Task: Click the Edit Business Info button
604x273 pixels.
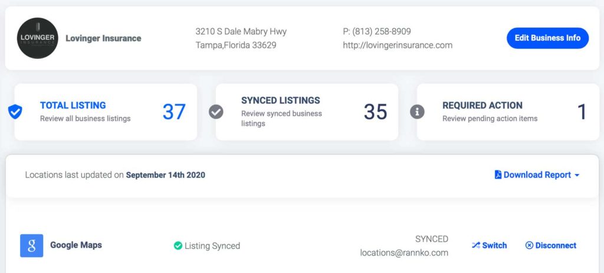Action: [547, 38]
